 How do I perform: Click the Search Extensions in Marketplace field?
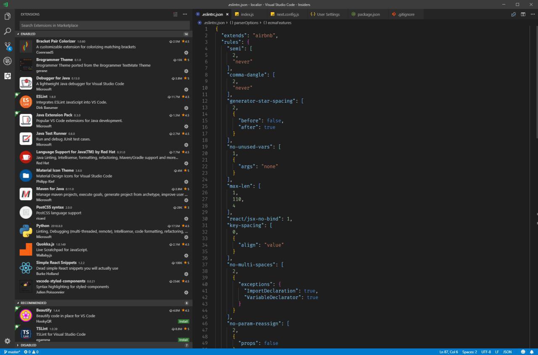tap(104, 25)
